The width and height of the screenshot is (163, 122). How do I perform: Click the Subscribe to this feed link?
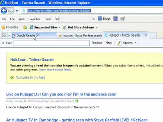point(31,77)
